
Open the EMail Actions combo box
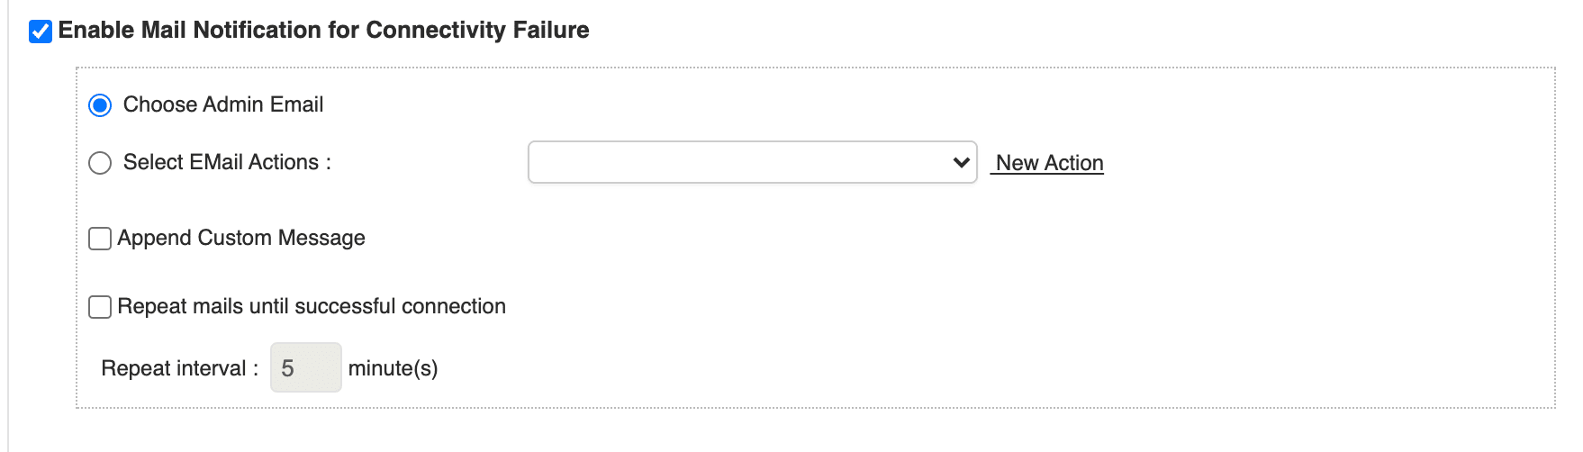(x=752, y=162)
